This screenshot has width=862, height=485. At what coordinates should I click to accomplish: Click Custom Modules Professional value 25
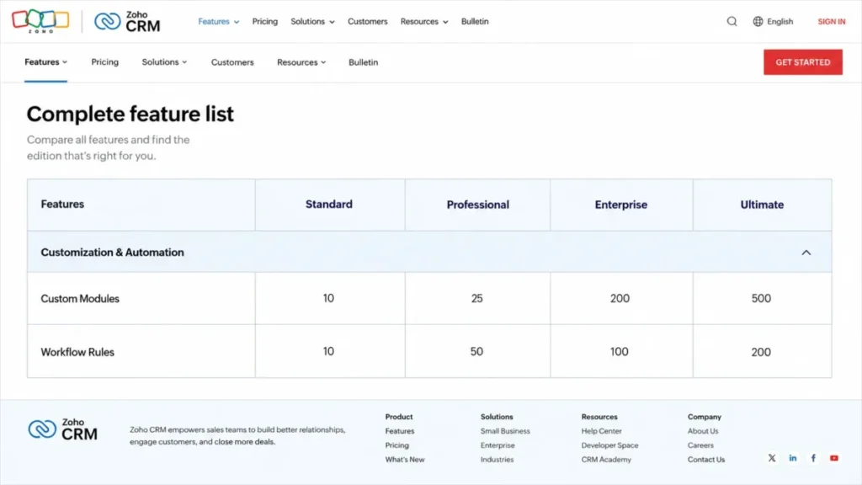[x=476, y=298]
